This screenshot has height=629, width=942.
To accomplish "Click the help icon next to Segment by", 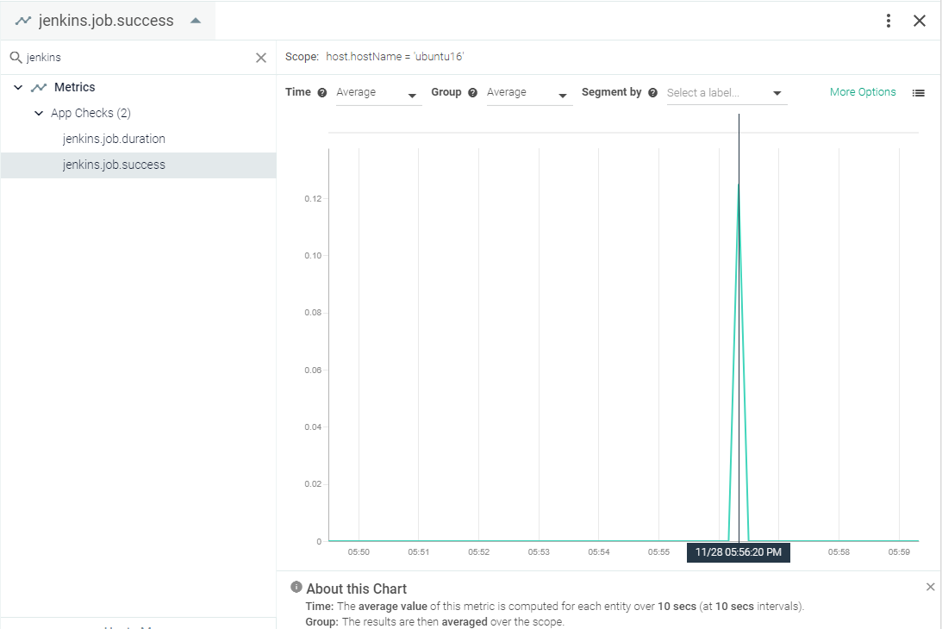I will coord(653,92).
